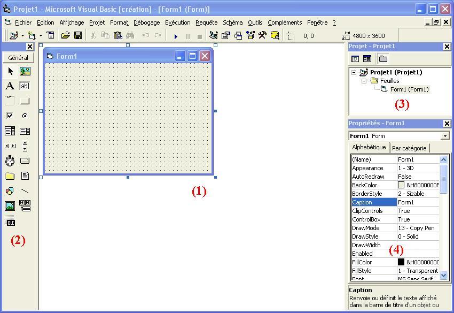Select the CommandButton control tool
Viewport: 454px width, 313px height.
25,101
